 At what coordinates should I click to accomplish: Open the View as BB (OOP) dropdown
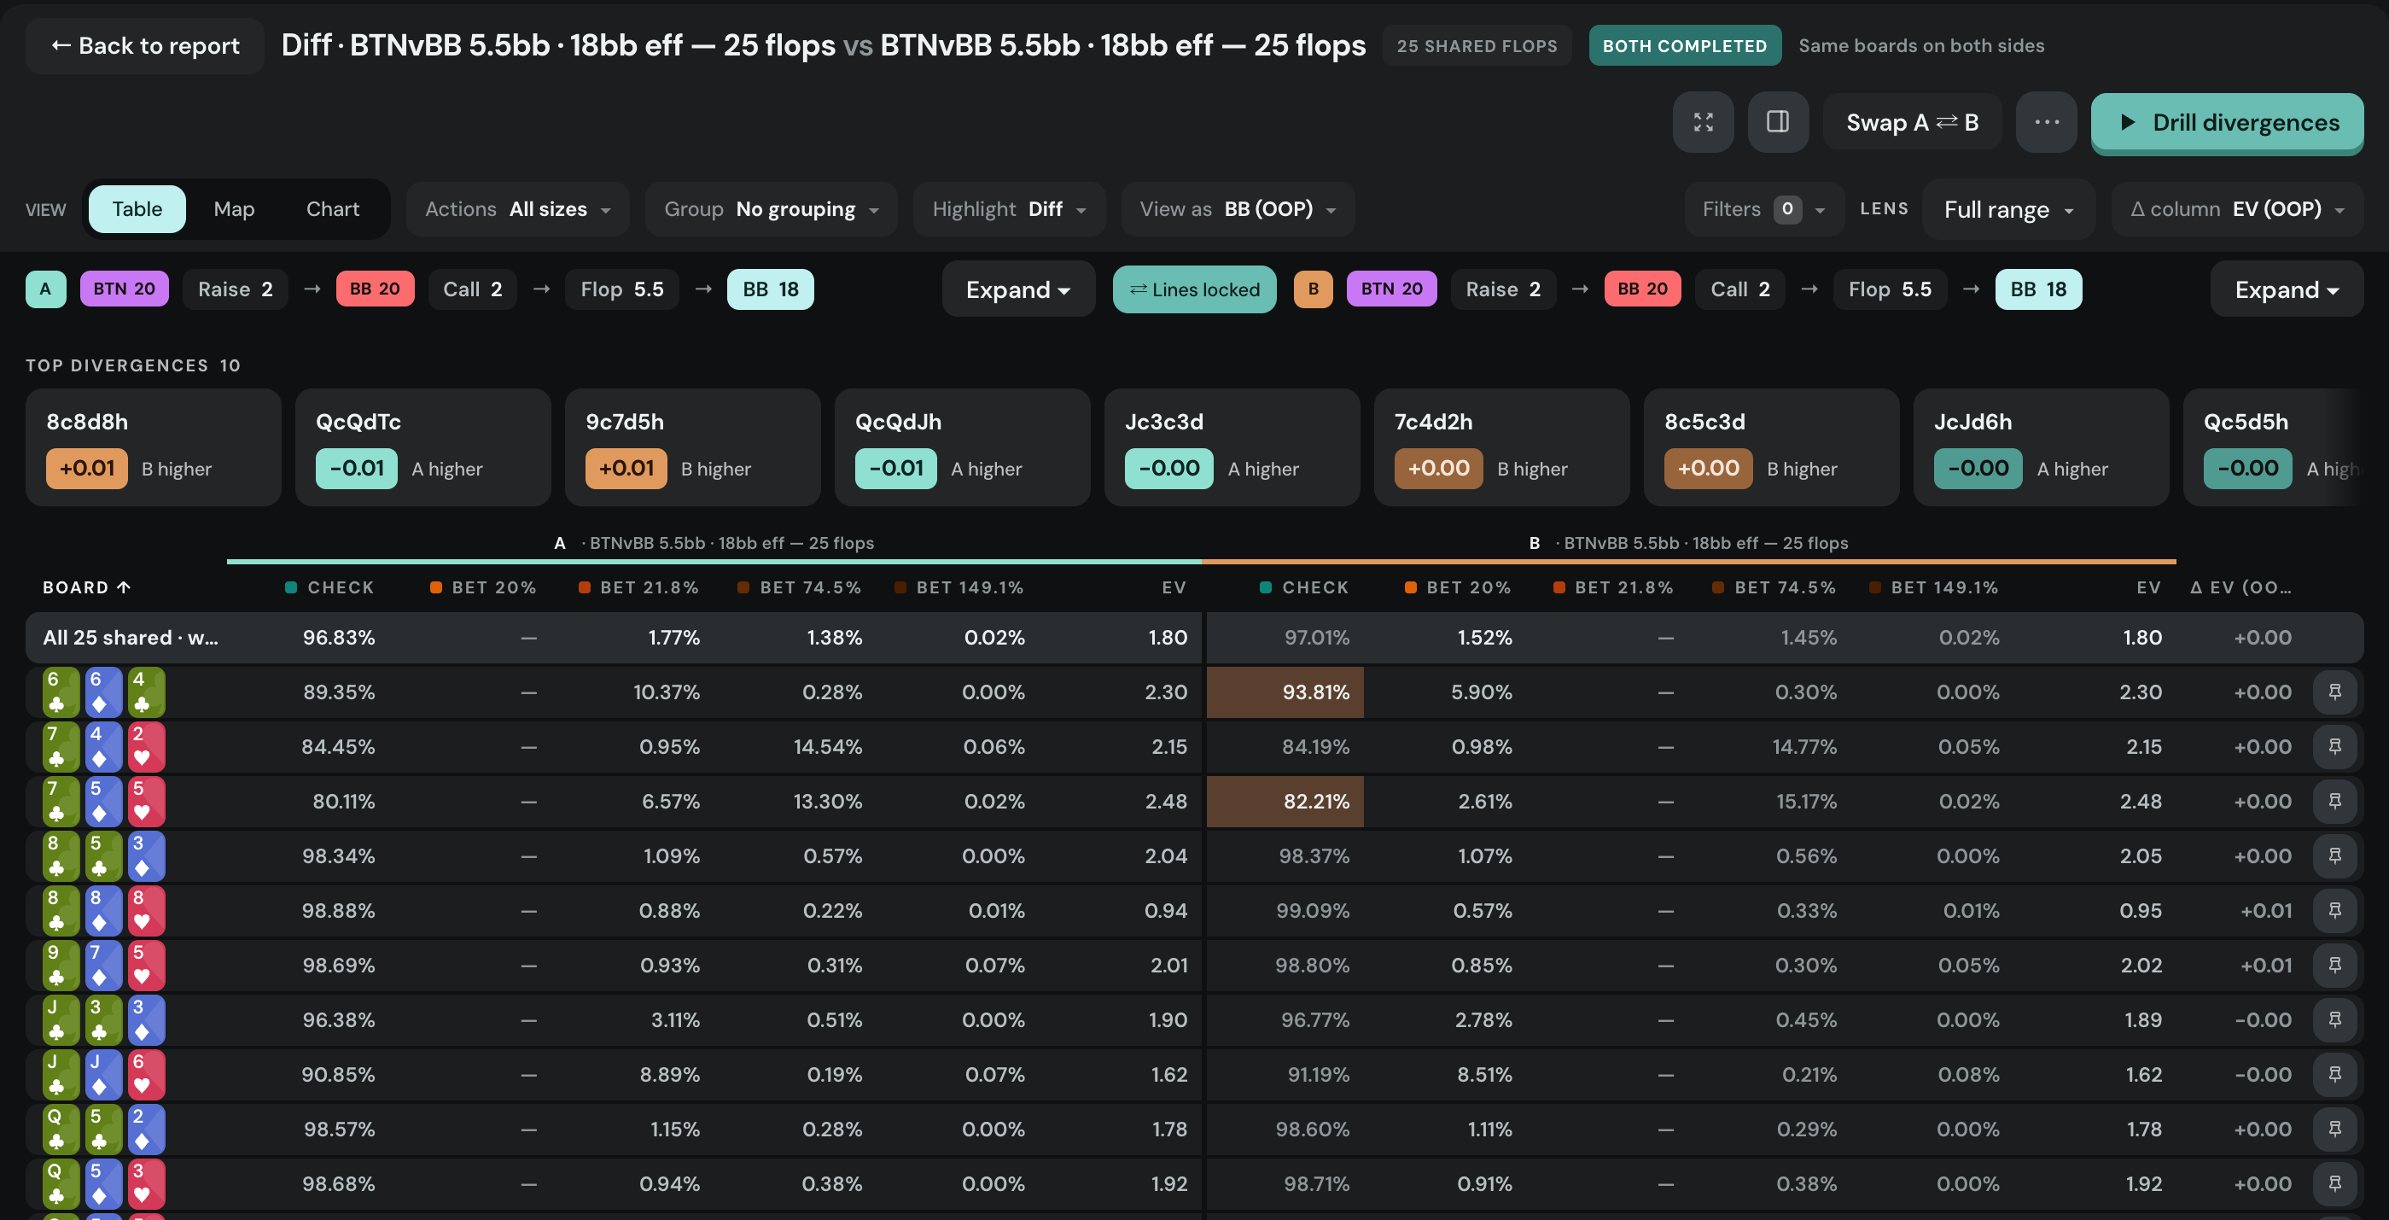click(x=1237, y=210)
